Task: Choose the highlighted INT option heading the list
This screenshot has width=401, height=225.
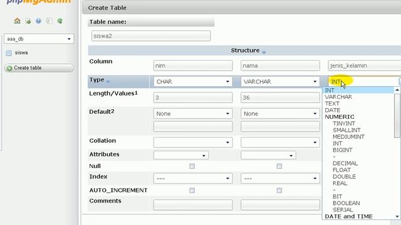Action: pos(358,90)
